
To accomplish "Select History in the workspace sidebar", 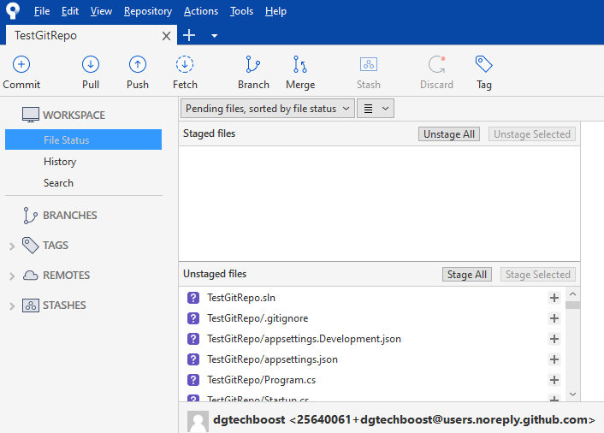I will [60, 162].
